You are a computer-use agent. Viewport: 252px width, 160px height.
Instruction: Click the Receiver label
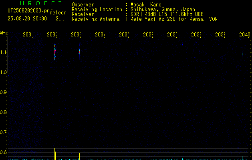tap(83, 14)
